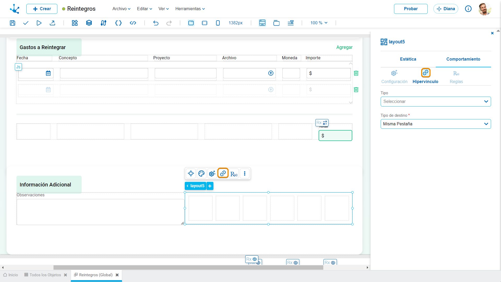
Task: Open the zoom percentage dropdown
Action: tap(319, 23)
